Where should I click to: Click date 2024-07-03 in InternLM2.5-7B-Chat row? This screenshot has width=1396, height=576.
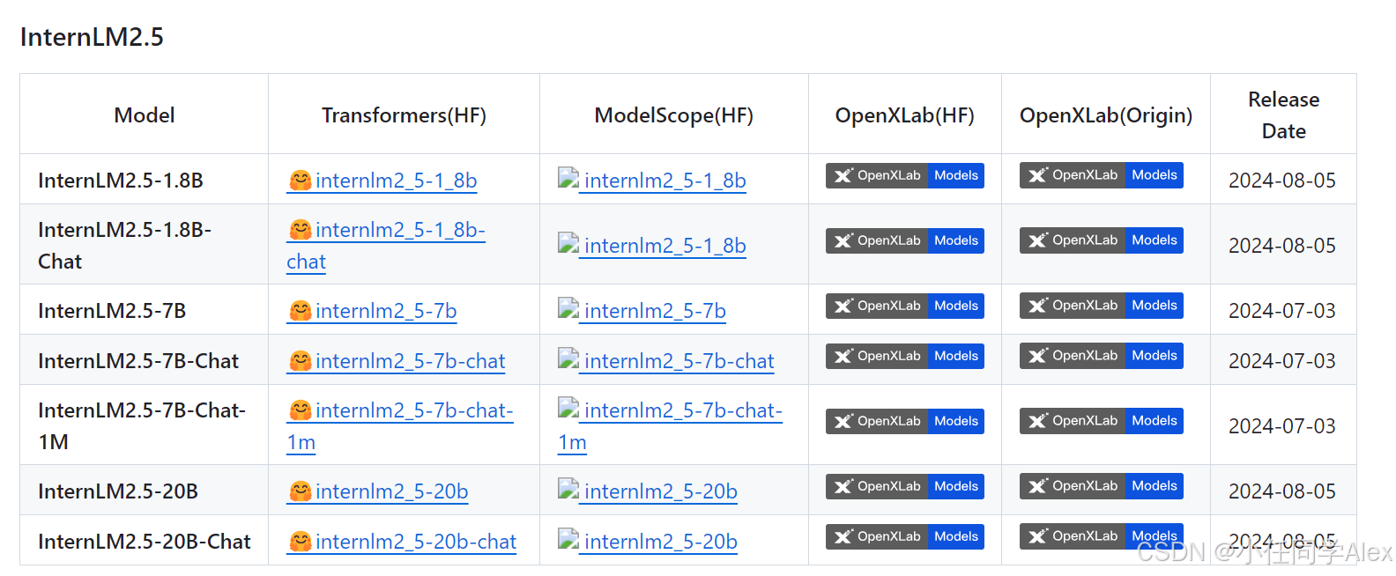click(1282, 361)
